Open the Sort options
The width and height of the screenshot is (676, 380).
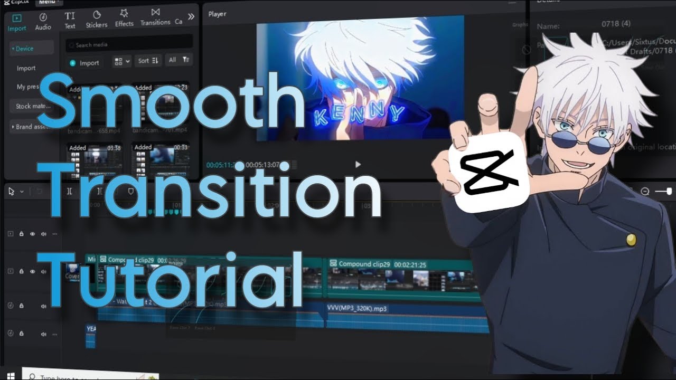[x=148, y=61]
